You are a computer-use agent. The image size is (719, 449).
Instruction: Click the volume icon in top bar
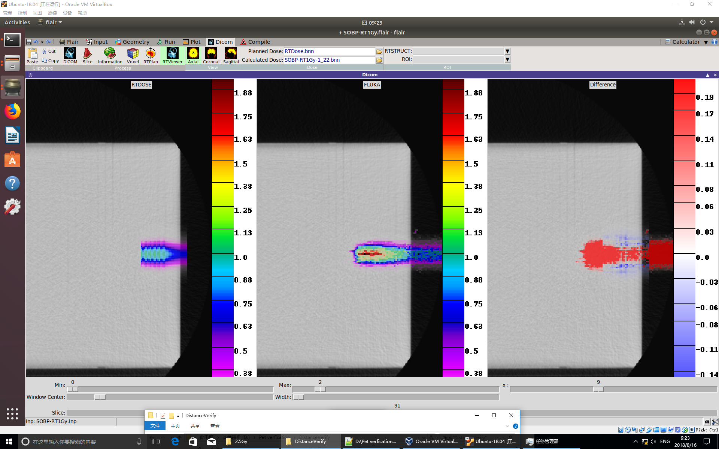coord(692,22)
